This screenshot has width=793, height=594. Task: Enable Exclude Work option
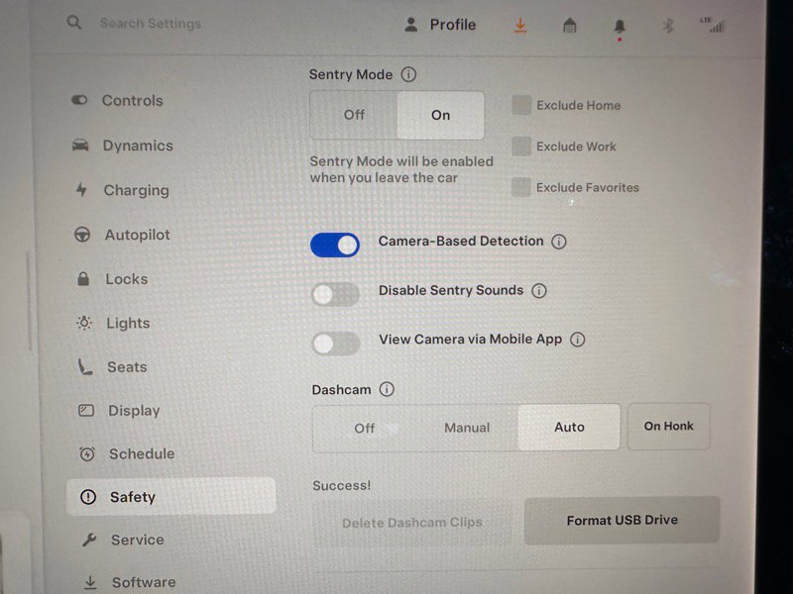(520, 146)
